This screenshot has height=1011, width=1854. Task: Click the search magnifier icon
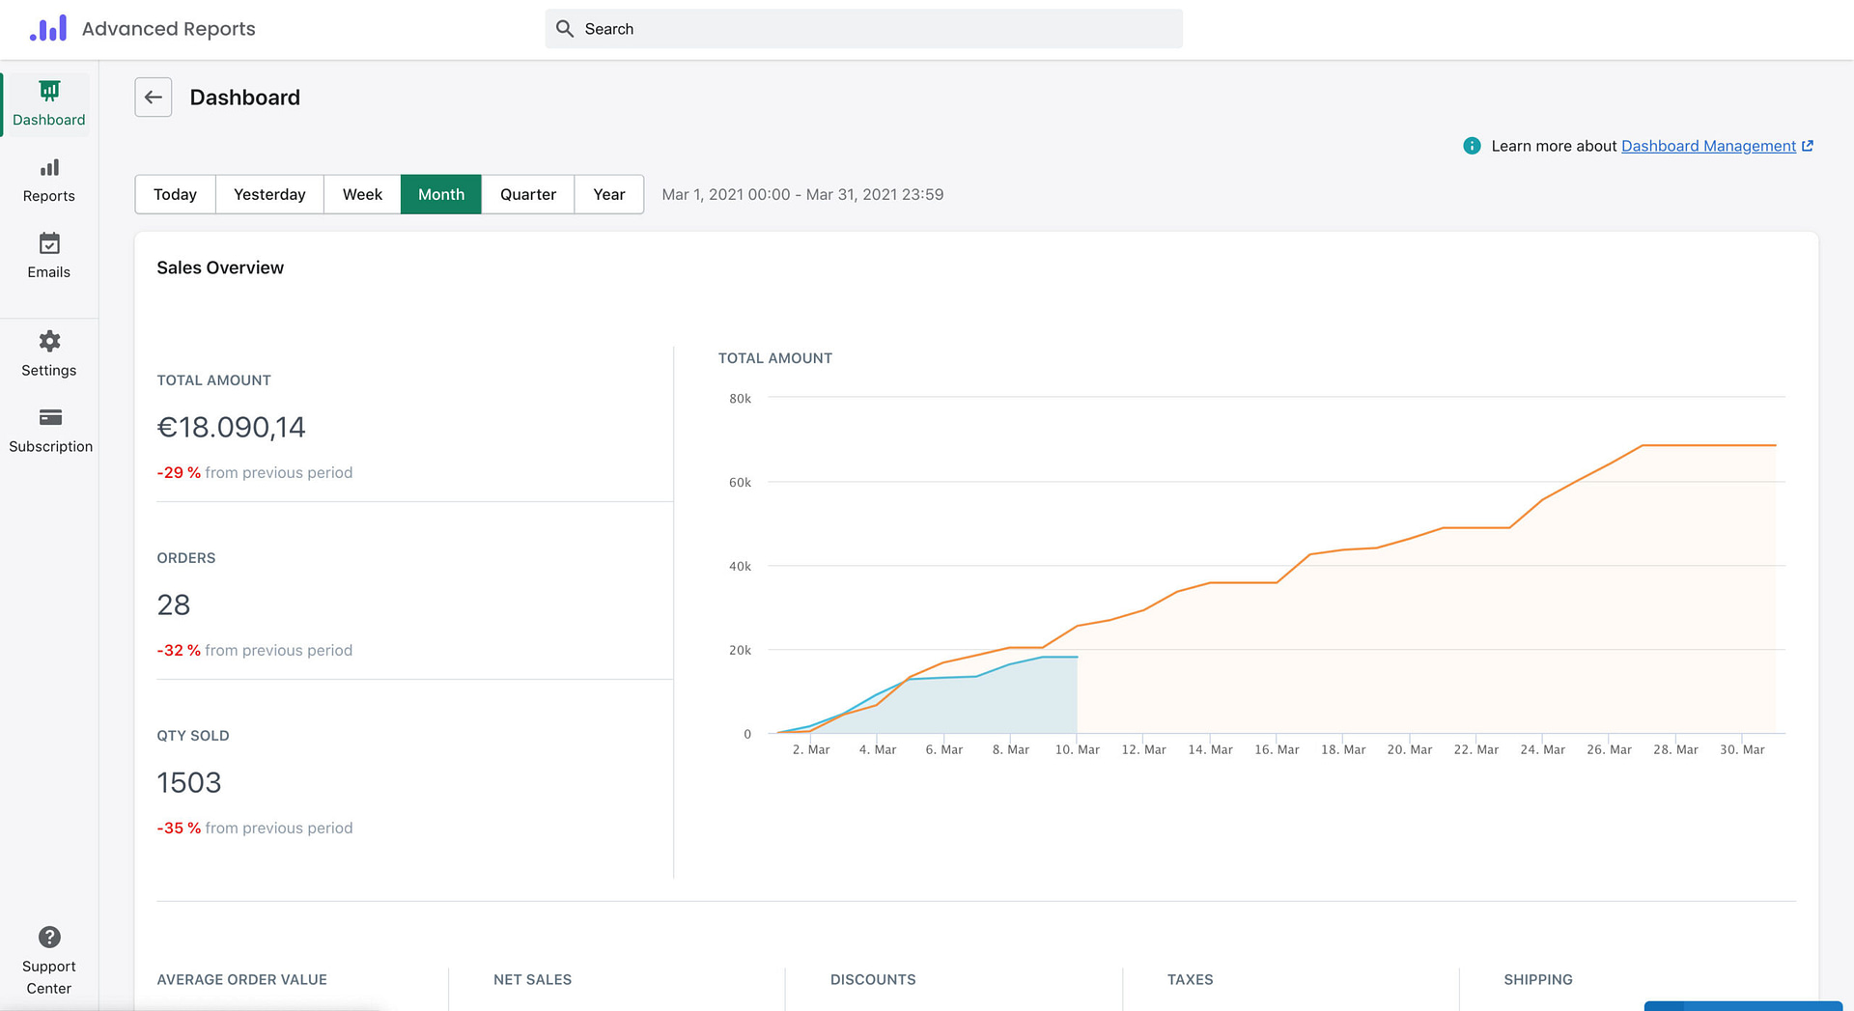[565, 29]
